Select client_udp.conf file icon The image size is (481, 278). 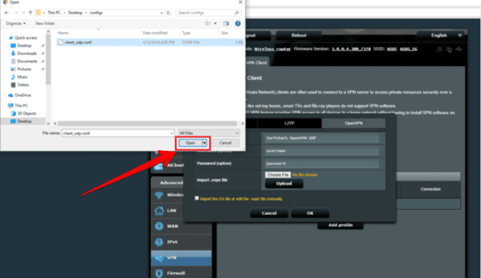[x=61, y=42]
